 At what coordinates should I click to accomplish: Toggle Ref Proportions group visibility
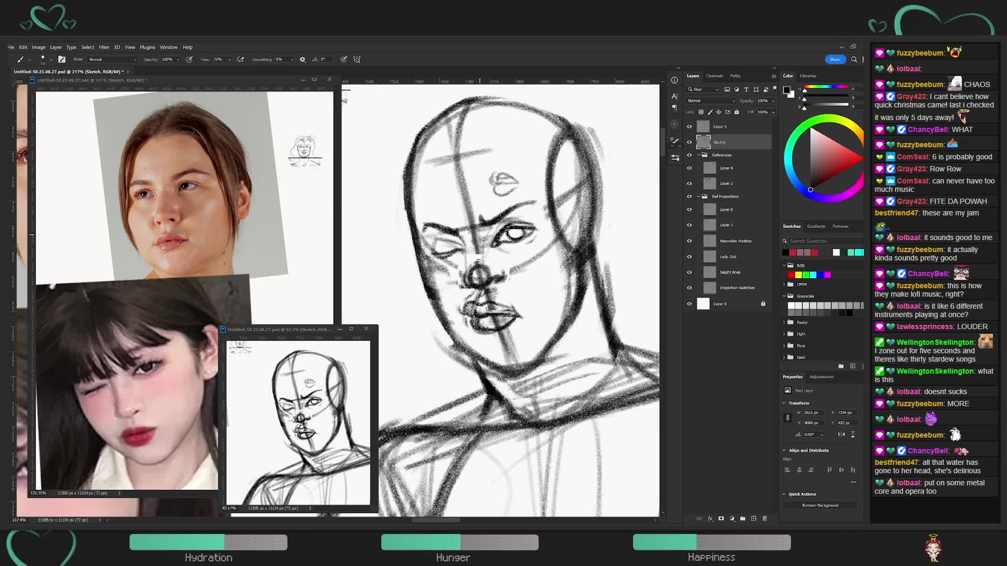click(690, 197)
